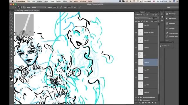Open the Window menu
The width and height of the screenshot is (188, 105).
coord(83,1)
